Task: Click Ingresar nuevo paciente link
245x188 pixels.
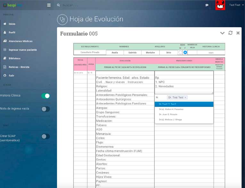Action: click(x=22, y=50)
